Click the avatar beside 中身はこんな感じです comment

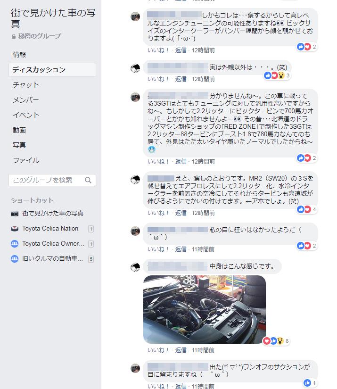[x=135, y=267]
